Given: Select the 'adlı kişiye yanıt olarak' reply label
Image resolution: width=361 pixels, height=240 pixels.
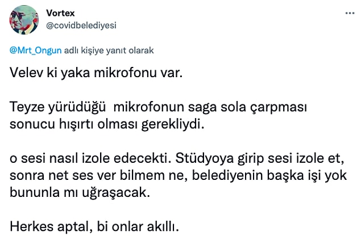Looking at the screenshot, I should pos(109,50).
